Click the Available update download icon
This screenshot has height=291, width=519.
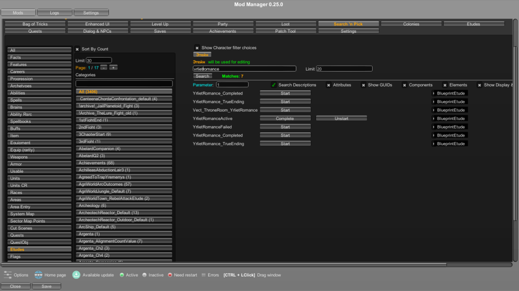tap(76, 275)
